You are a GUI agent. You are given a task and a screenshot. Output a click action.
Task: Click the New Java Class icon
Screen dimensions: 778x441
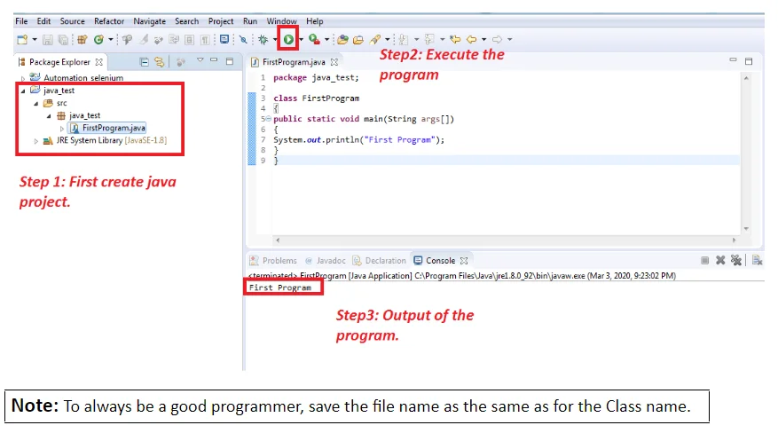click(x=98, y=40)
